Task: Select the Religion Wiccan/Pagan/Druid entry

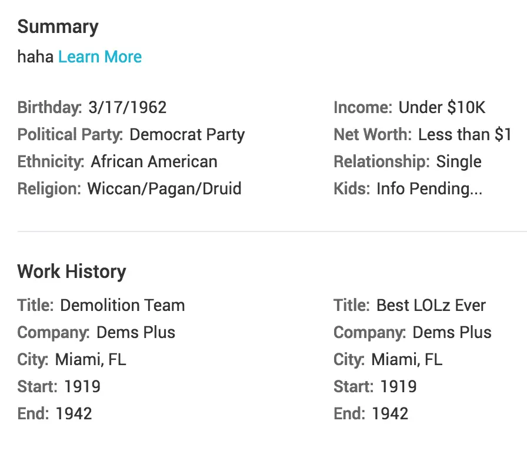Action: tap(129, 188)
